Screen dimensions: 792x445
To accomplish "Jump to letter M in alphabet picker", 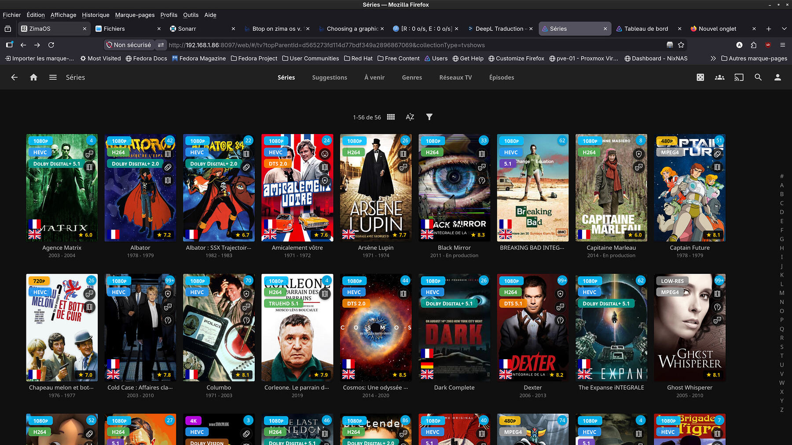I will (782, 293).
